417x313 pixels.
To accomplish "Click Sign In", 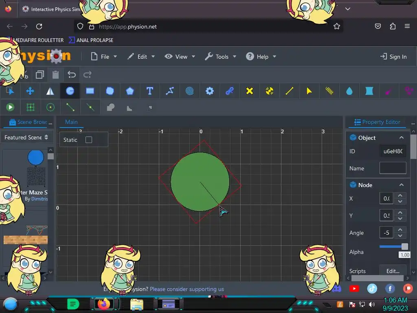I will tap(393, 57).
